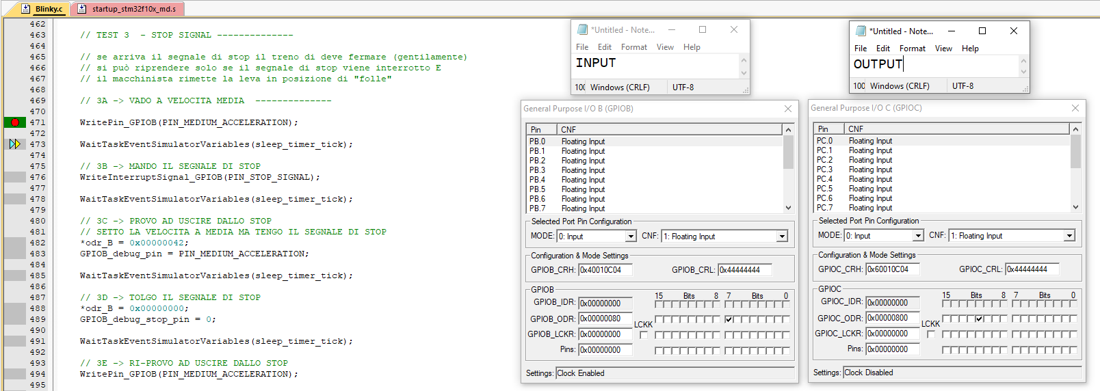
Task: Uncheck the checked GPIOC_ODR bit 11 box
Action: (x=979, y=319)
